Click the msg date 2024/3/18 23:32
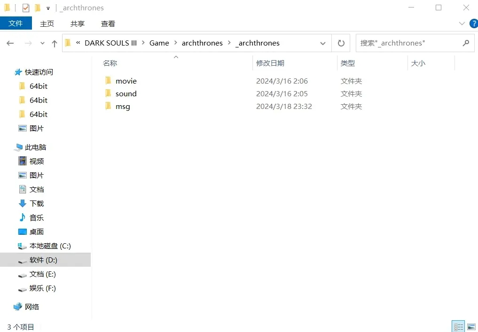This screenshot has width=478, height=332. (284, 107)
